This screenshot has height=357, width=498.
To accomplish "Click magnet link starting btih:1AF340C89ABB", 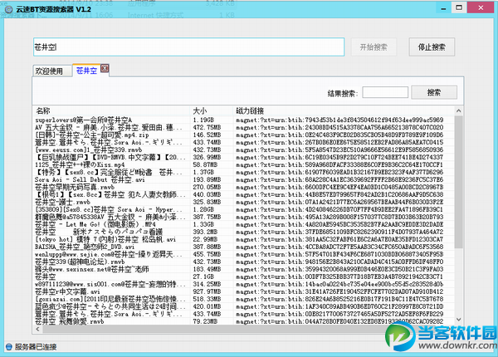I will tap(339, 306).
